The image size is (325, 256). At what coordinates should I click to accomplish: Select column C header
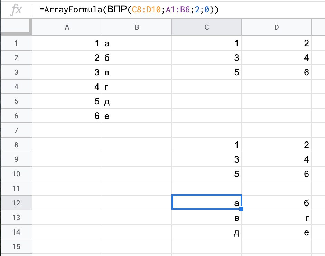coord(207,27)
